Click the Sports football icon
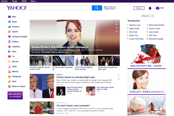174x116 pixels. tap(10, 32)
